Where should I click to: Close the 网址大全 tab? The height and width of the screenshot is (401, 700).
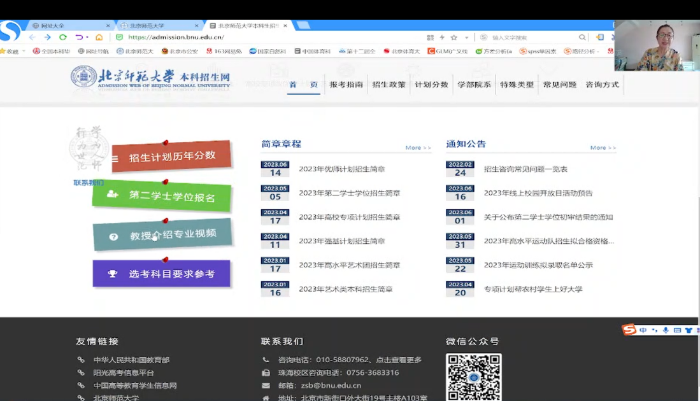coord(108,26)
